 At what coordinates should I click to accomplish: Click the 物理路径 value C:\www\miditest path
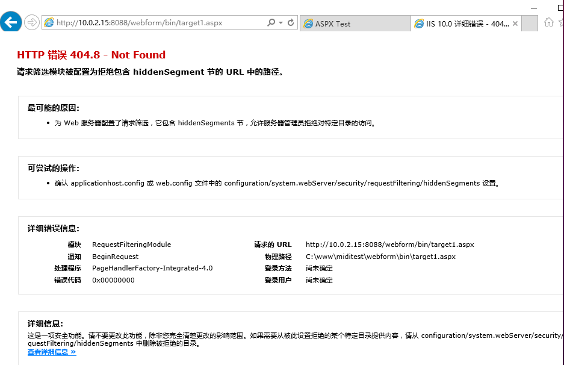pyautogui.click(x=380, y=257)
